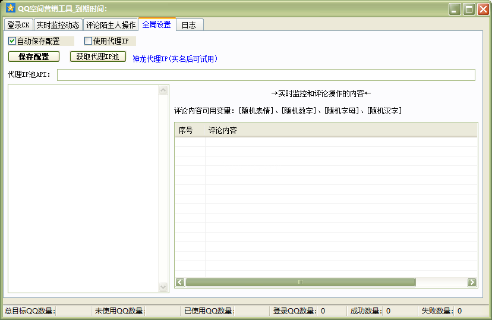Image resolution: width=492 pixels, height=320 pixels.
Task: Minimize the QQ空间营销工具 window
Action: tap(455, 9)
